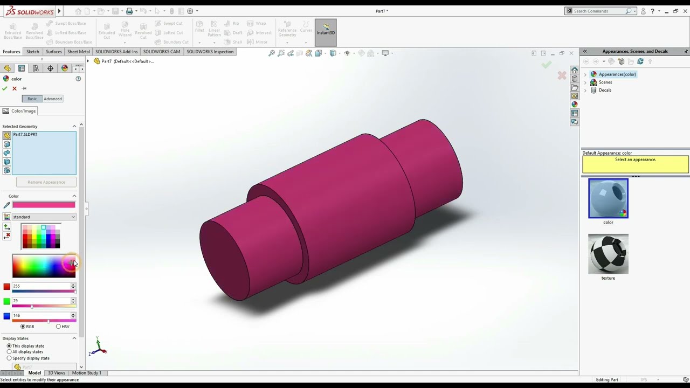The height and width of the screenshot is (388, 690).
Task: Pick a color with the eyedropper tool
Action: (6, 205)
